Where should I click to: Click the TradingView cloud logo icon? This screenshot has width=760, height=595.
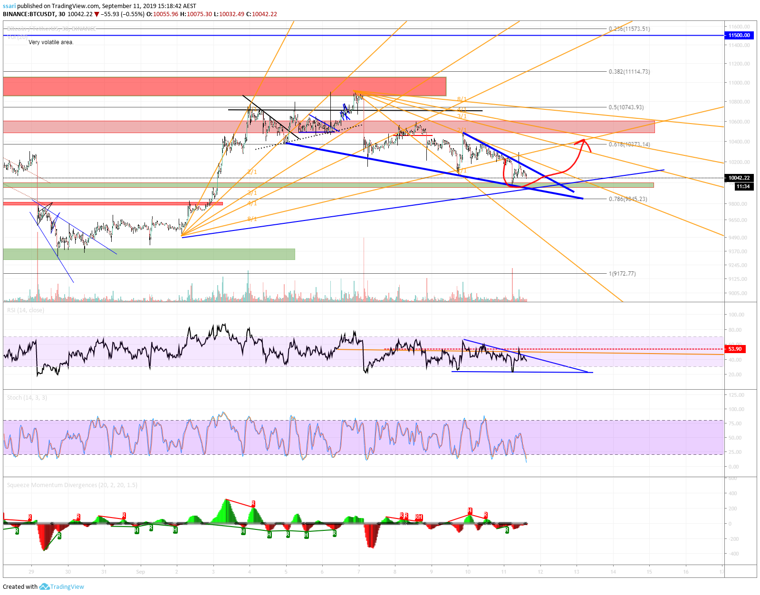44,586
